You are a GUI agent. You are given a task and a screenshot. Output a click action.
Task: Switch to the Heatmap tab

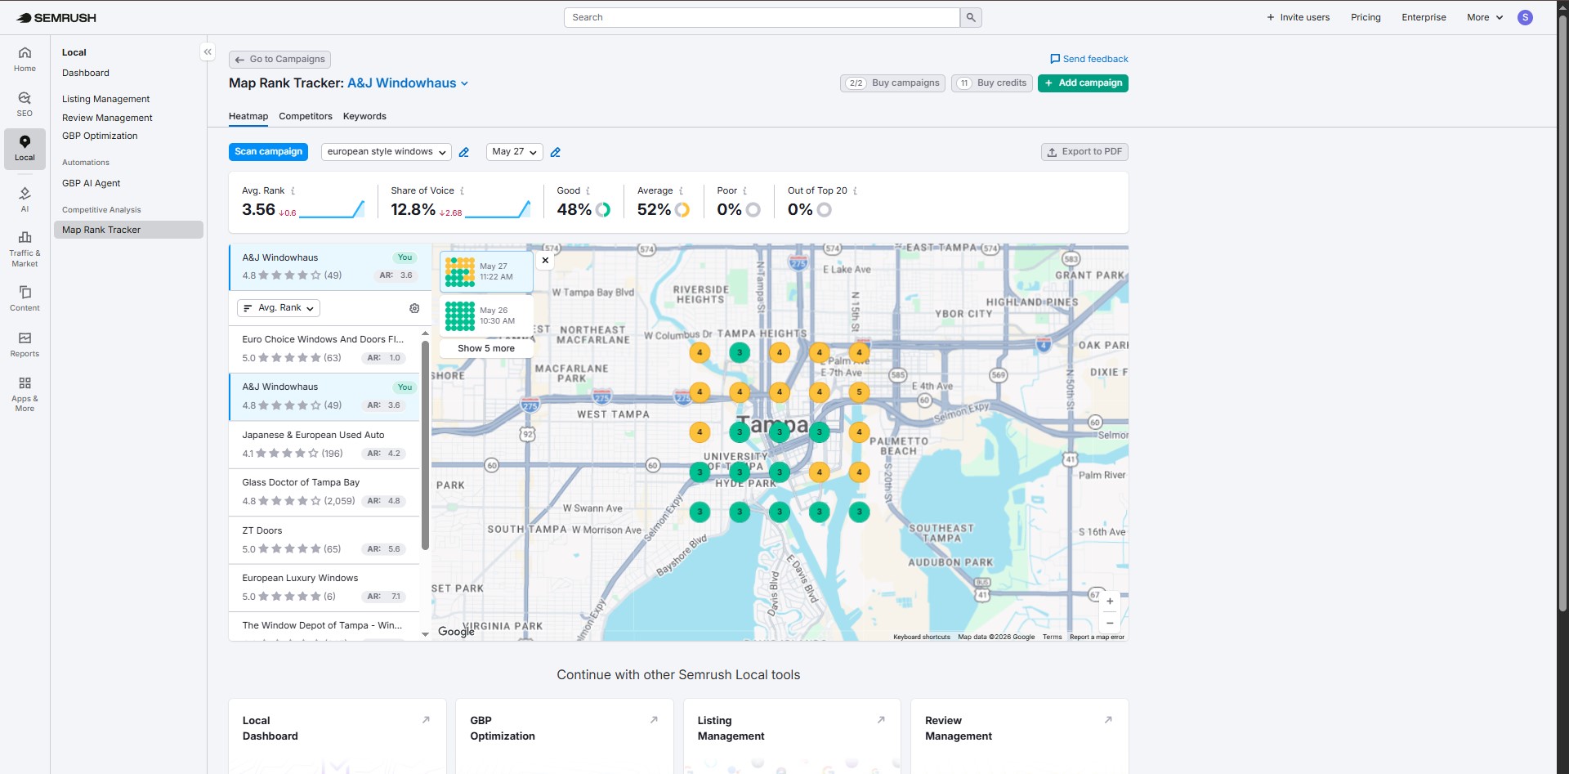click(x=248, y=116)
